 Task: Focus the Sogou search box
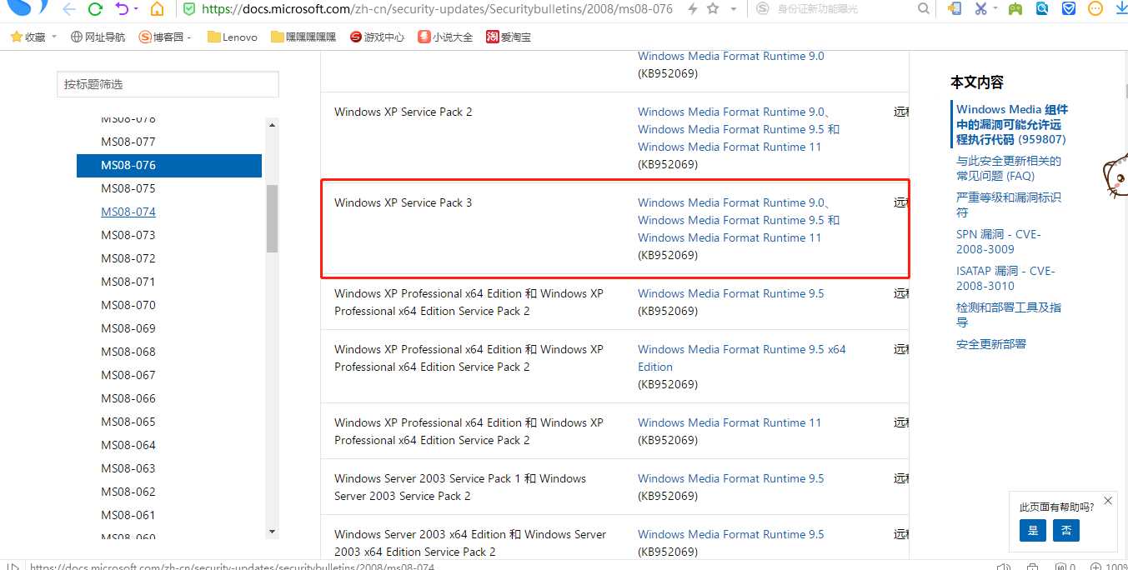pos(844,9)
